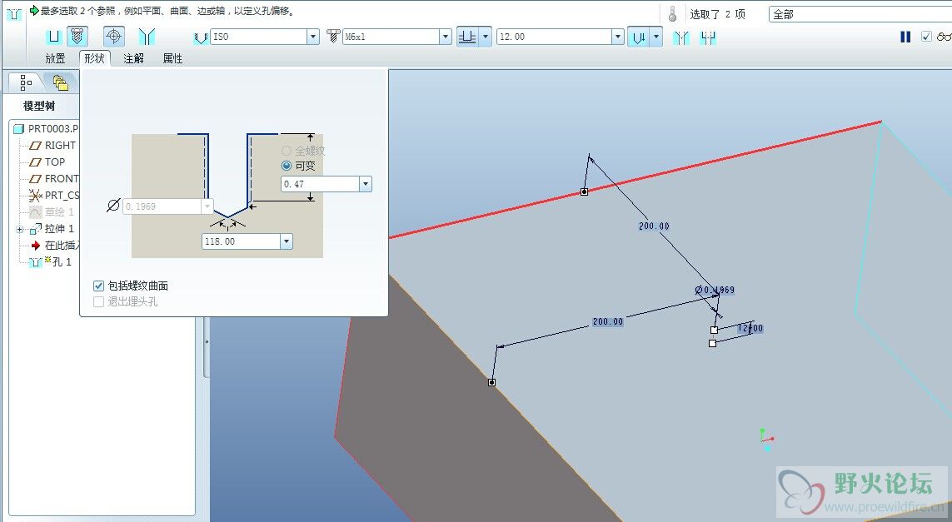Click lower 200.00 offset dimension
Image resolution: width=952 pixels, height=522 pixels.
pyautogui.click(x=608, y=321)
